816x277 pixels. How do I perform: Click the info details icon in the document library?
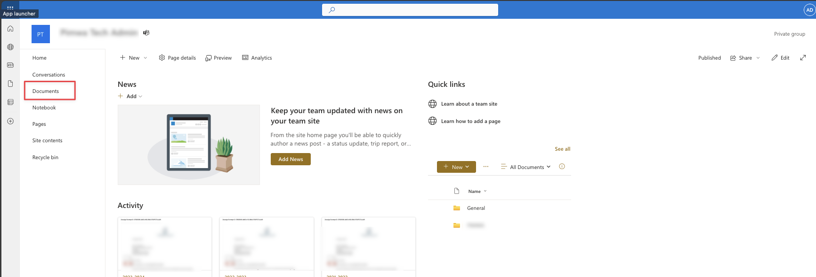pos(562,166)
